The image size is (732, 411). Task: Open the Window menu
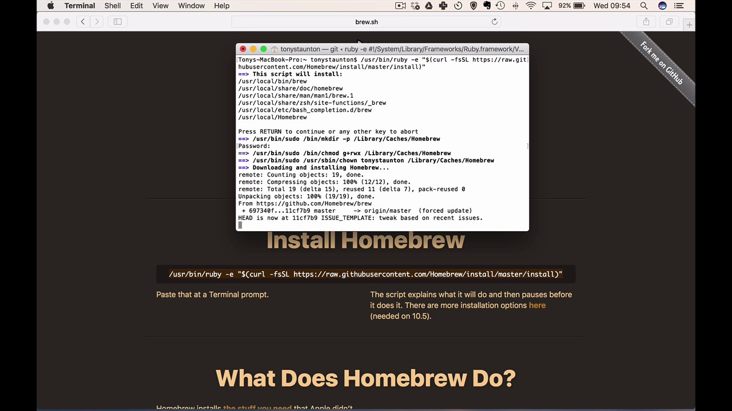click(x=191, y=6)
